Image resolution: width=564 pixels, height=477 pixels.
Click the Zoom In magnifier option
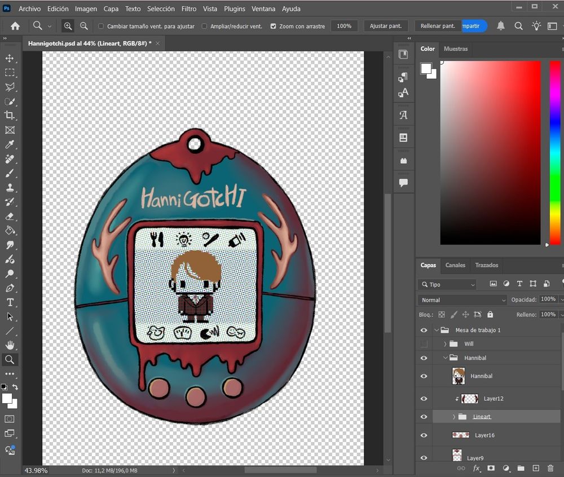68,26
